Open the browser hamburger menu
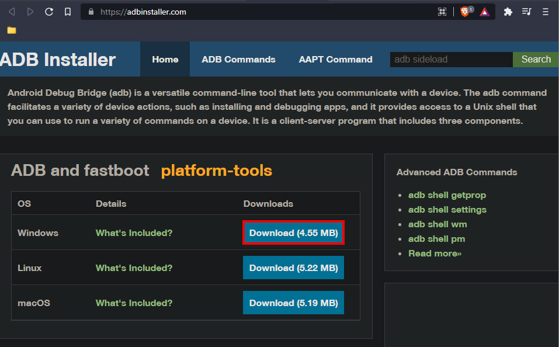The width and height of the screenshot is (559, 347). pos(546,12)
